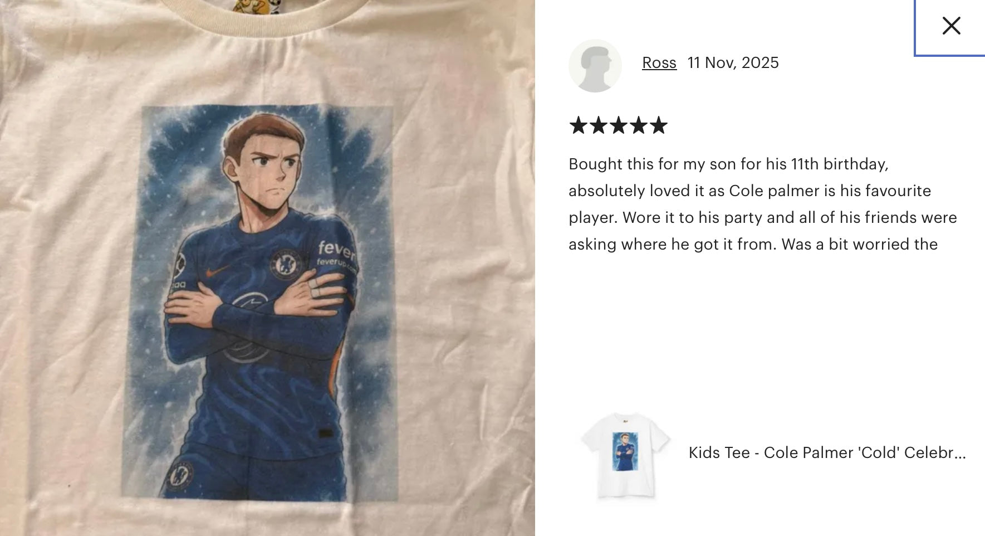Click the Chelsea crest on the printed jersey
The height and width of the screenshot is (536, 985).
click(285, 264)
